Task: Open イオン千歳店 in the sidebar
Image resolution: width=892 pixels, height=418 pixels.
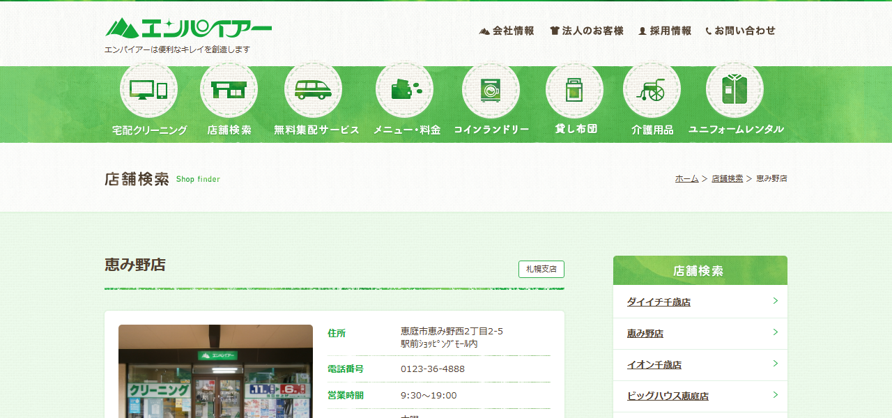Action: [654, 365]
